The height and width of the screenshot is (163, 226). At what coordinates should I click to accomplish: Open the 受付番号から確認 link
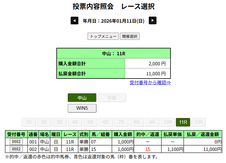(150, 83)
